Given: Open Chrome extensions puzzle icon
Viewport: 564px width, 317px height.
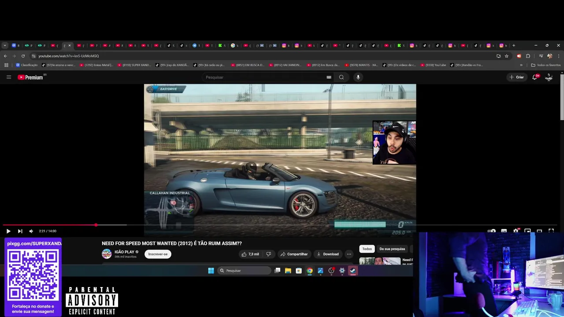Looking at the screenshot, I should (528, 56).
